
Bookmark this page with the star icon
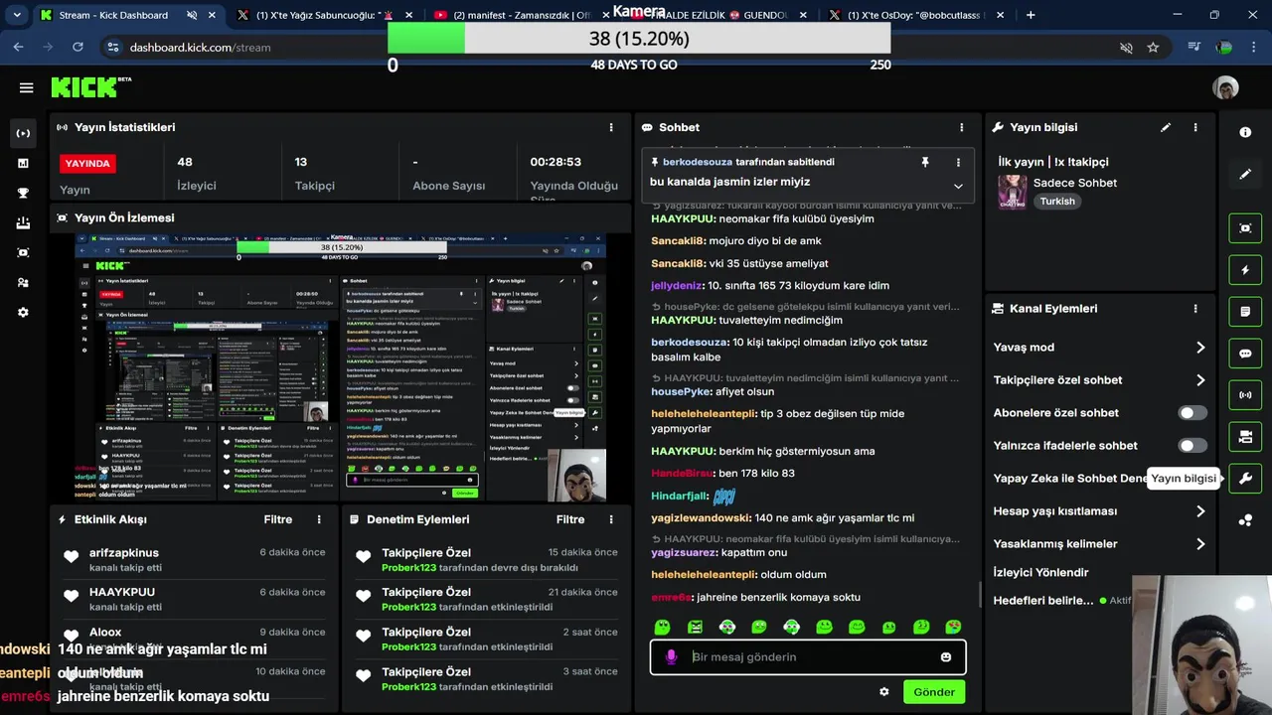pos(1153,47)
